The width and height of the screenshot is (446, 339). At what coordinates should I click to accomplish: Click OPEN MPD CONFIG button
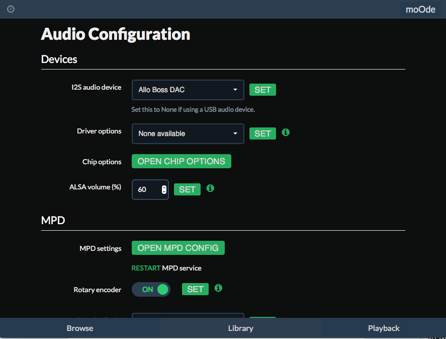point(178,248)
